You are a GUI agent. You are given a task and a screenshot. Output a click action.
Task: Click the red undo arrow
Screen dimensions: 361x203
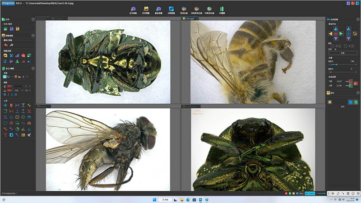(x=6, y=45)
